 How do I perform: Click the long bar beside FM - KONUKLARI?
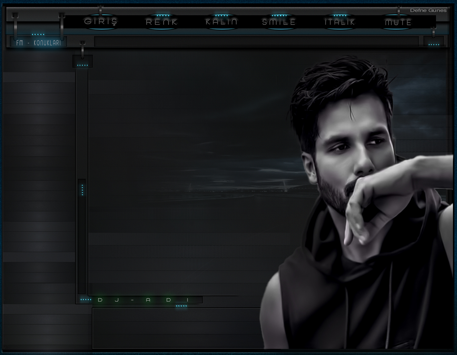(256, 42)
